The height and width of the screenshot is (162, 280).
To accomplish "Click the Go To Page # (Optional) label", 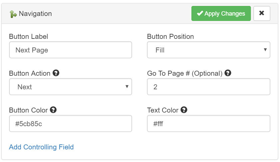I will click(185, 73).
